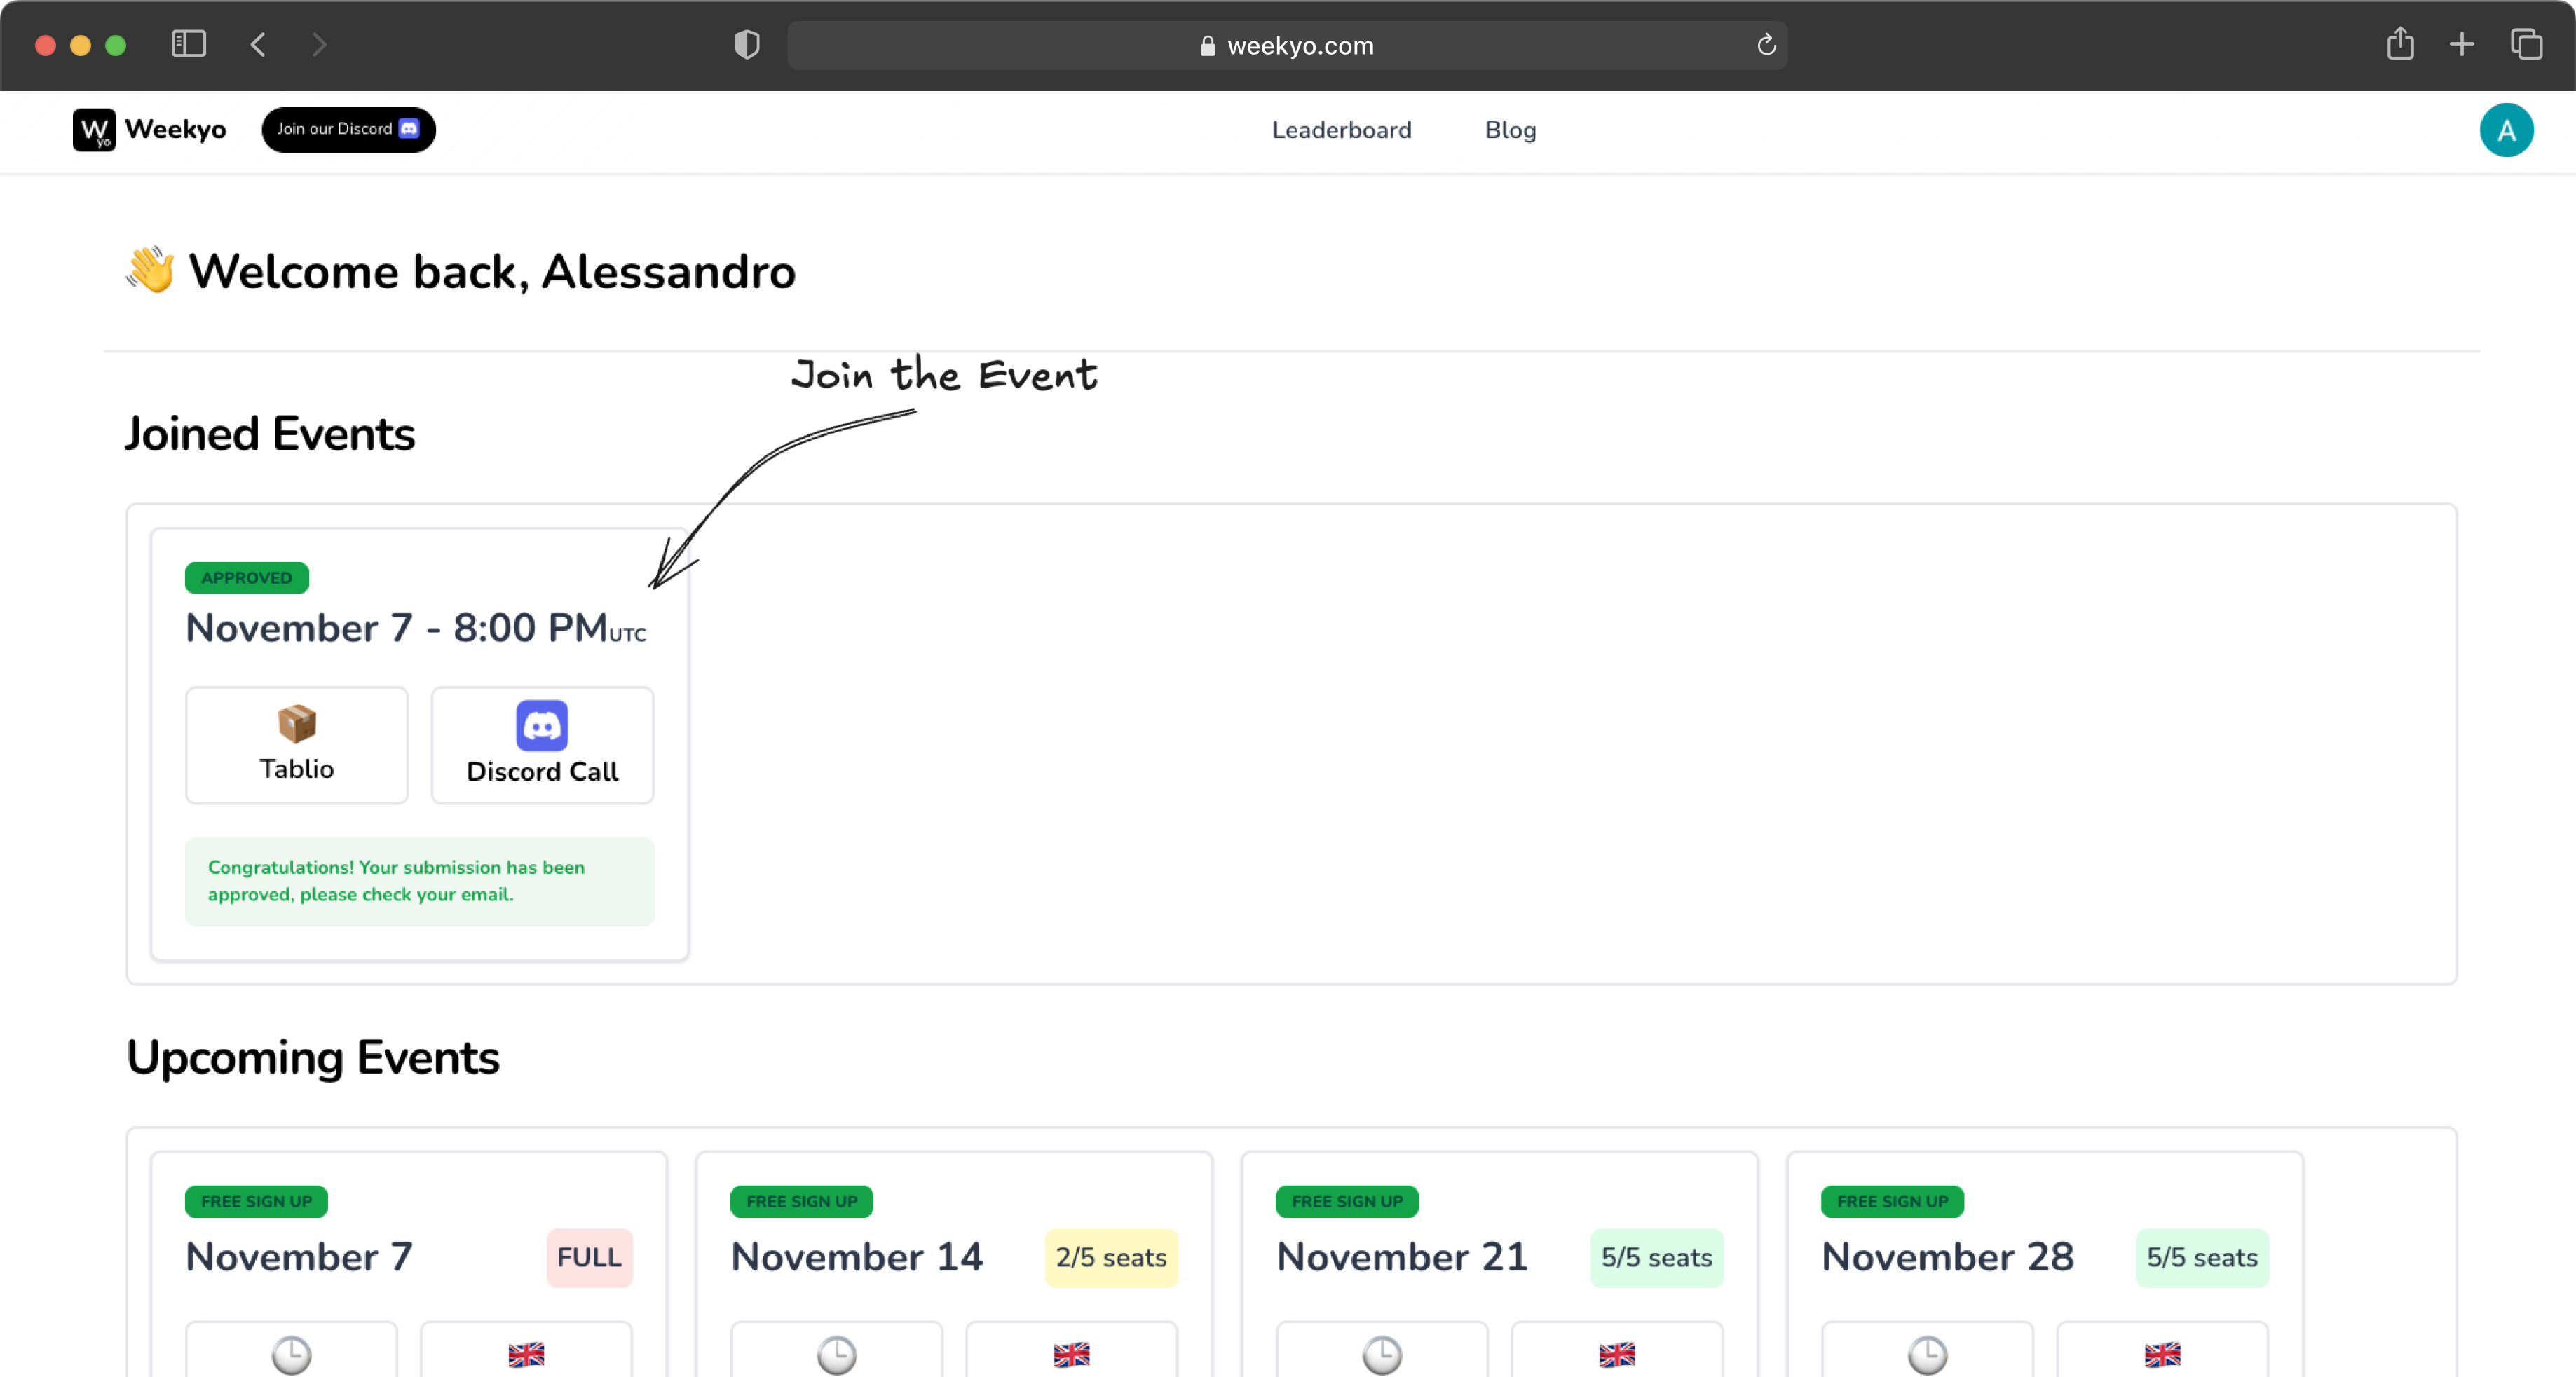Click the 2/5 seats badge
The height and width of the screenshot is (1377, 2576).
coord(1111,1258)
